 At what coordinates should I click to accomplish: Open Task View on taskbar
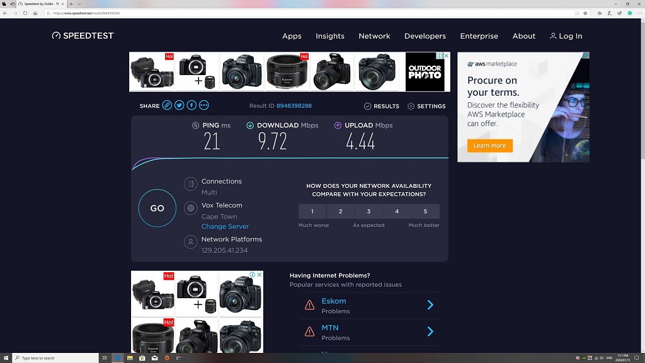click(x=105, y=358)
